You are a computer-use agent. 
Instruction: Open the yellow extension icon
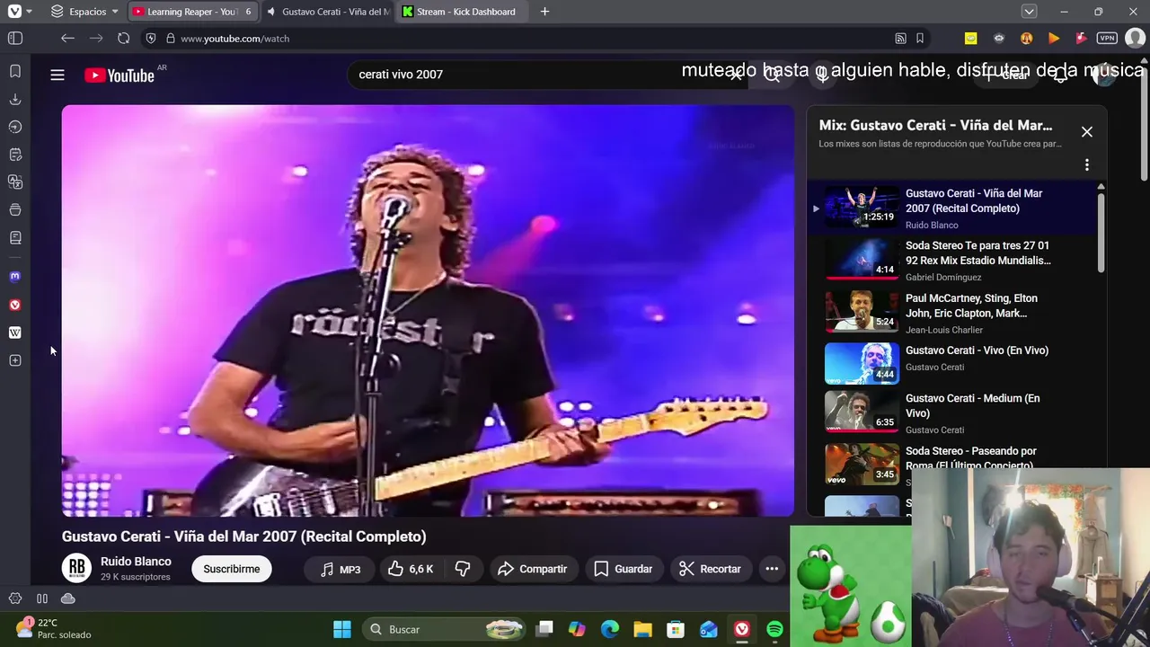(970, 39)
